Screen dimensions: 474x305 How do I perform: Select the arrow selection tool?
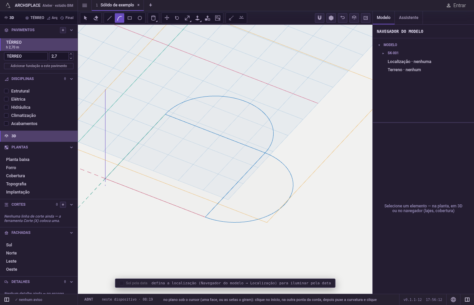coord(86,18)
